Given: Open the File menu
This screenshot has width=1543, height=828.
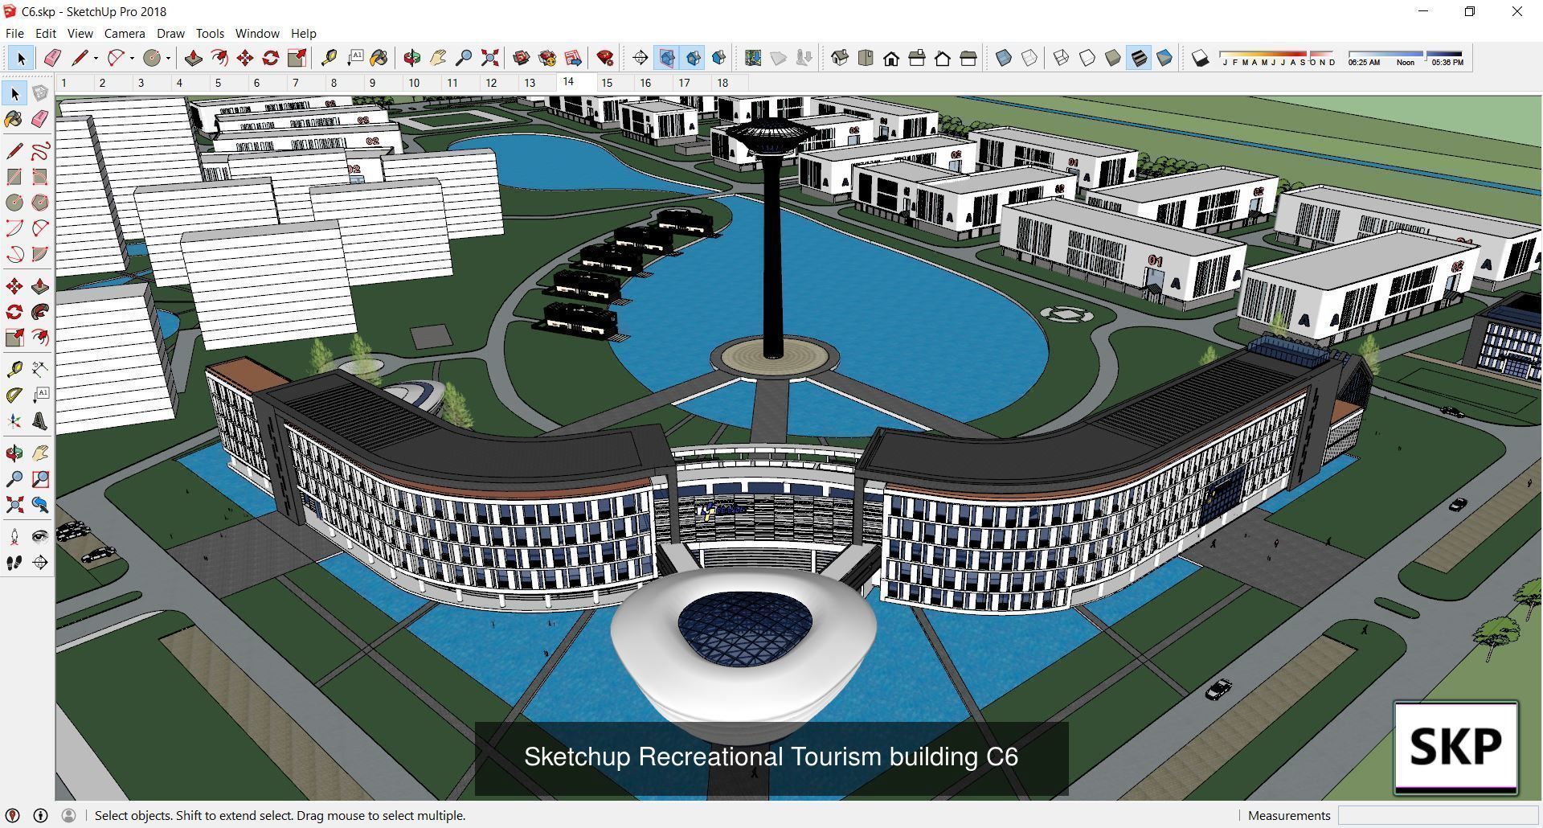Looking at the screenshot, I should tap(14, 33).
